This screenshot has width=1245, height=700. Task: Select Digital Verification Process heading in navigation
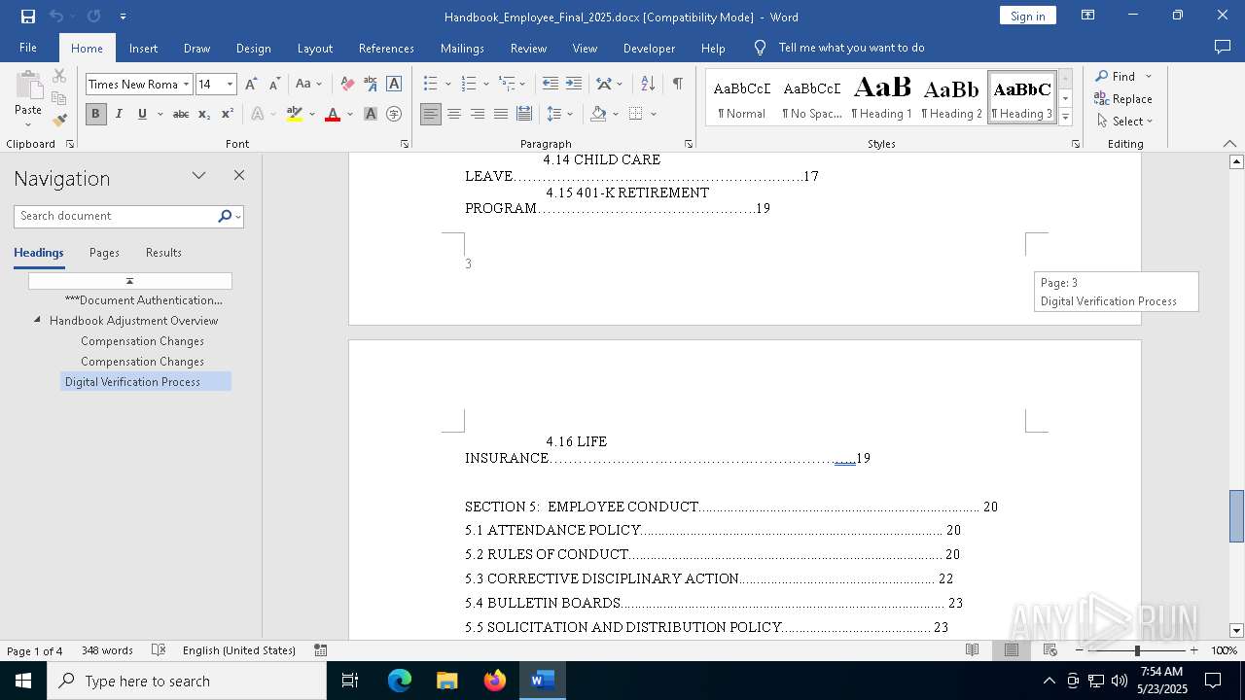pos(146,382)
